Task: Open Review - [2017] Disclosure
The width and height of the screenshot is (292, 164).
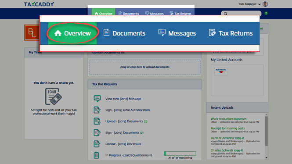Action: [x=123, y=144]
